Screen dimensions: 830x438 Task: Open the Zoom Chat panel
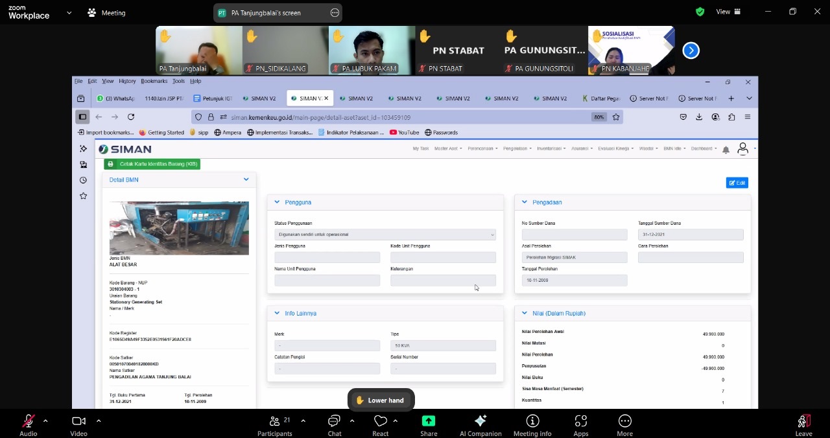click(334, 424)
